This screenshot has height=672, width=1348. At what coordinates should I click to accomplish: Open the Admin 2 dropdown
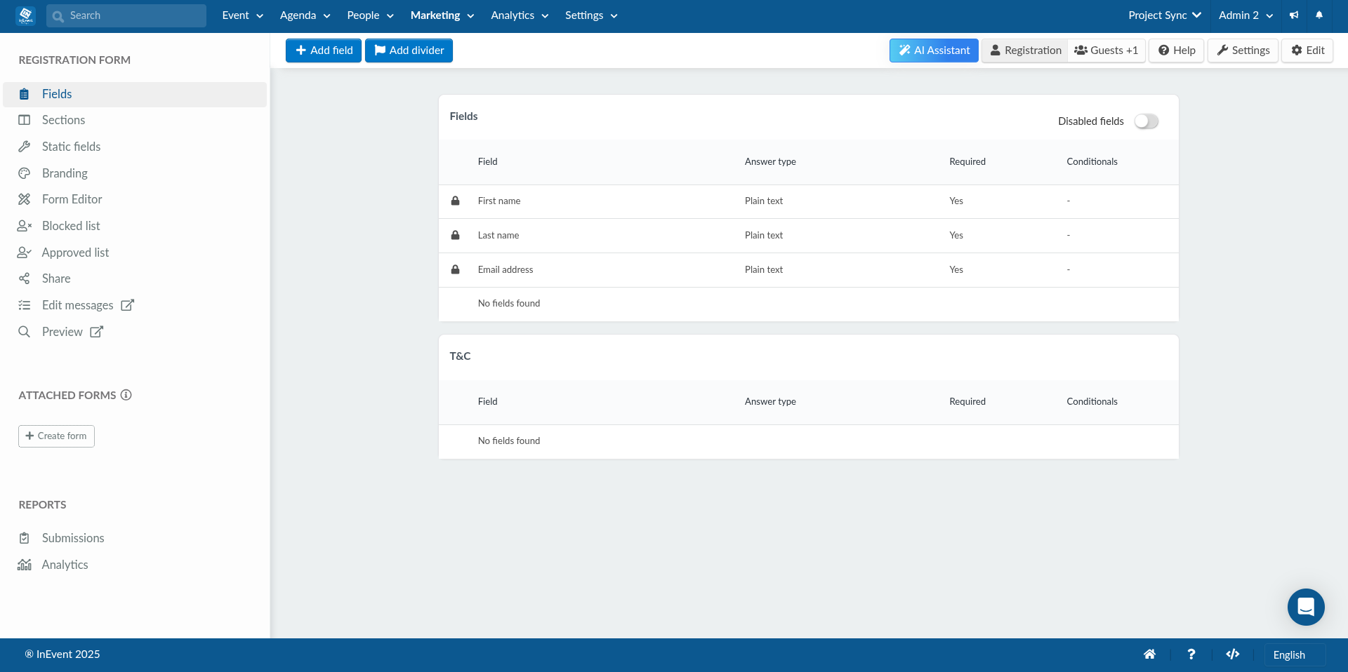pyautogui.click(x=1244, y=15)
